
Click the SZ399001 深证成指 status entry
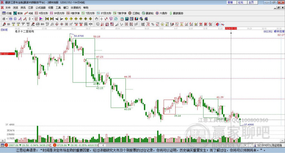[x=268, y=145]
